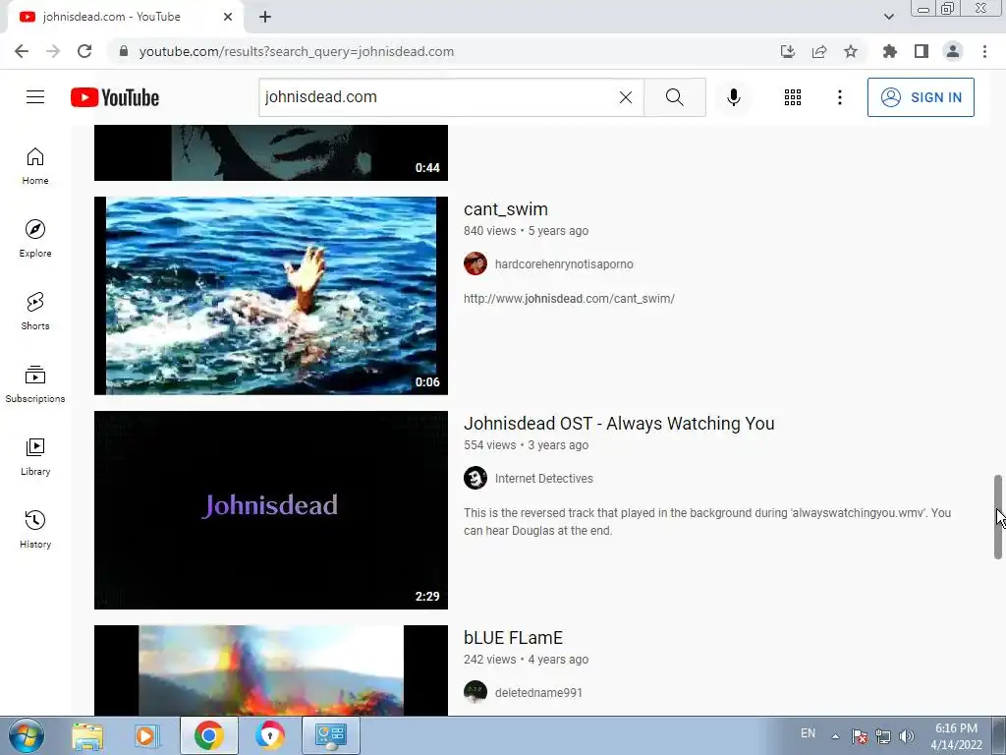Open Chrome three-dot menu
Screen dimensions: 1006x755
(x=984, y=51)
